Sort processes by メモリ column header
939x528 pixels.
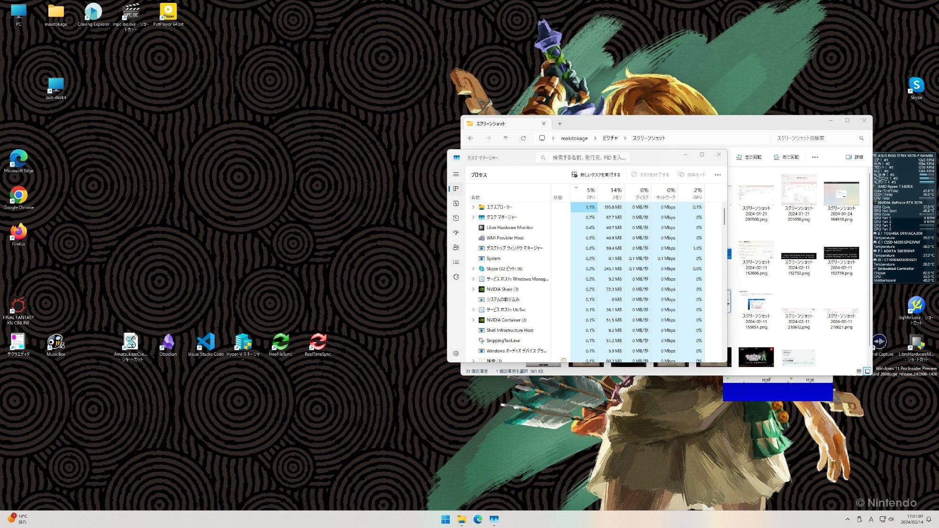pos(610,193)
